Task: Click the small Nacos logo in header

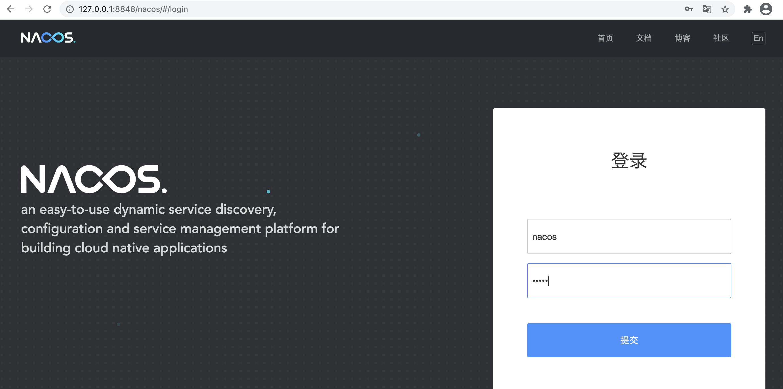Action: pos(48,38)
